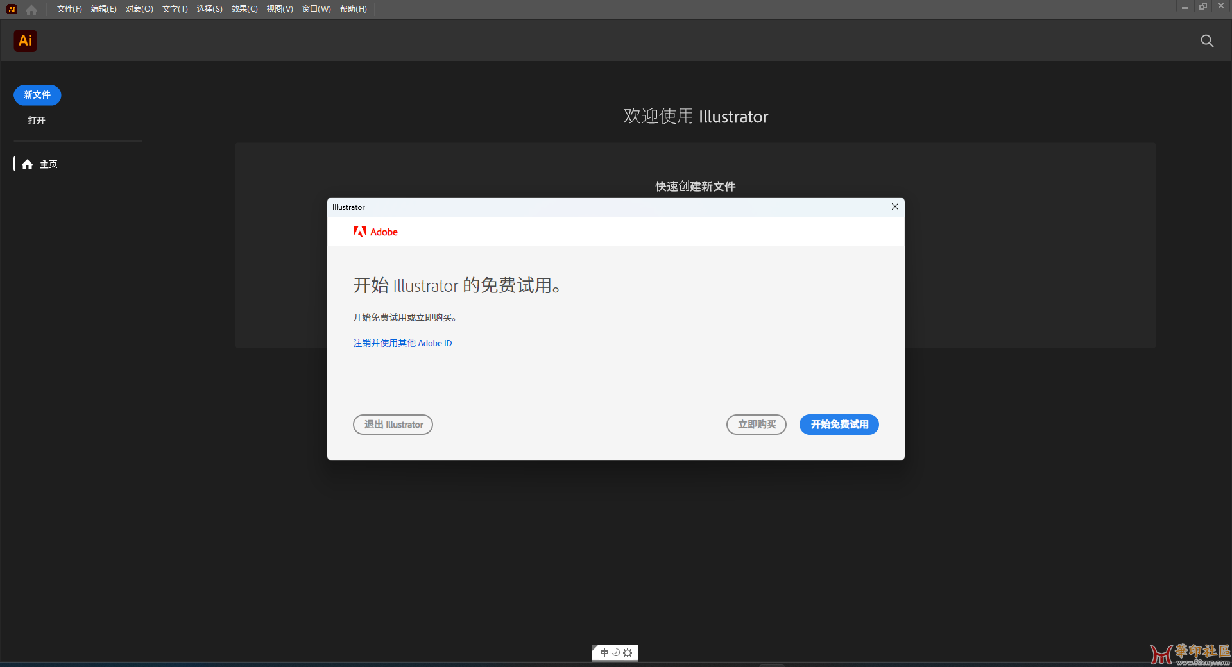Image resolution: width=1232 pixels, height=667 pixels.
Task: Open the 对象(O) menu
Action: pos(139,9)
